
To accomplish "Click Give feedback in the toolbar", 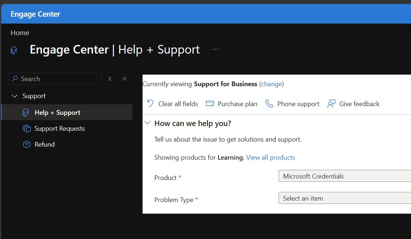I will (359, 104).
